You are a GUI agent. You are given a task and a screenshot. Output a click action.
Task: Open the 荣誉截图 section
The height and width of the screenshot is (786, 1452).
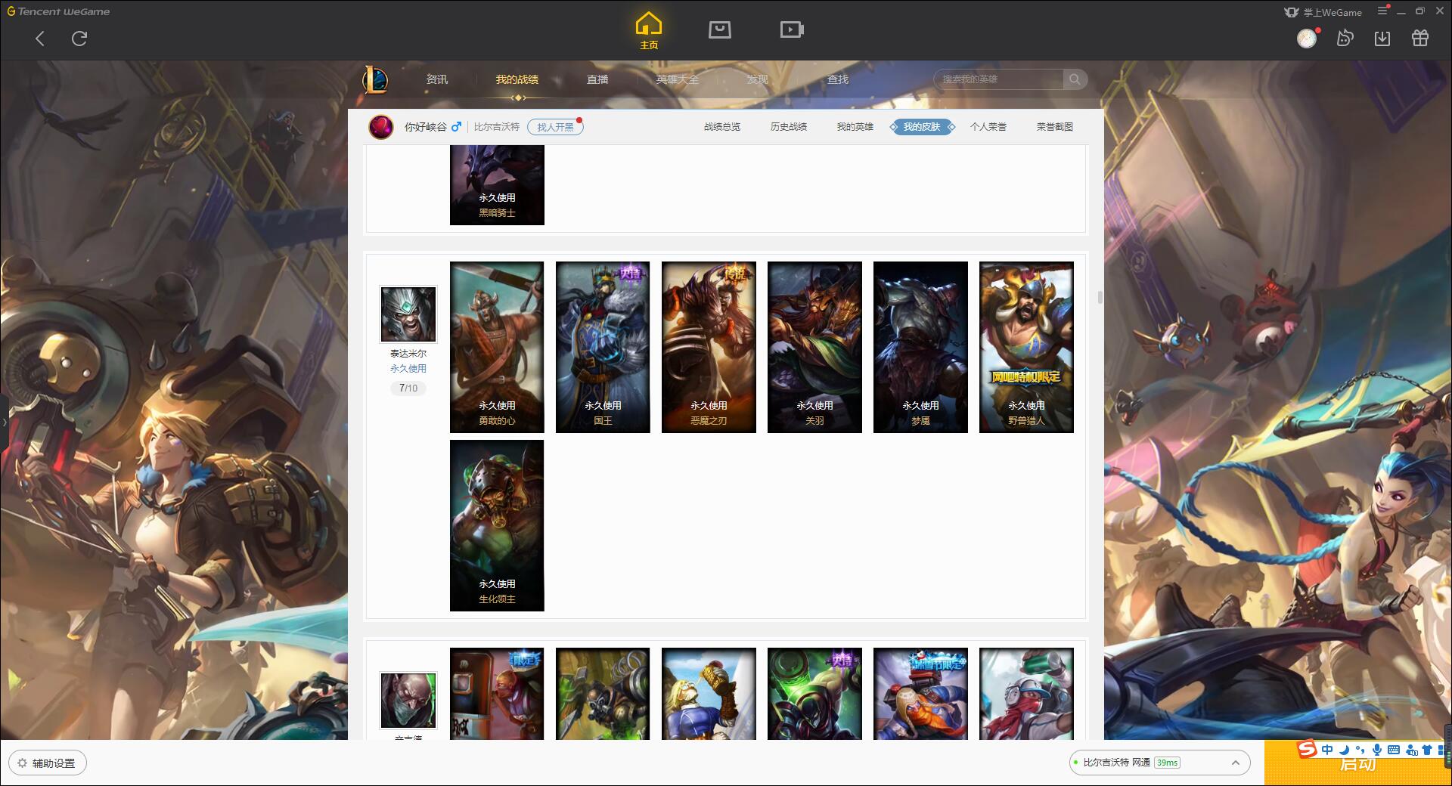[x=1055, y=127]
